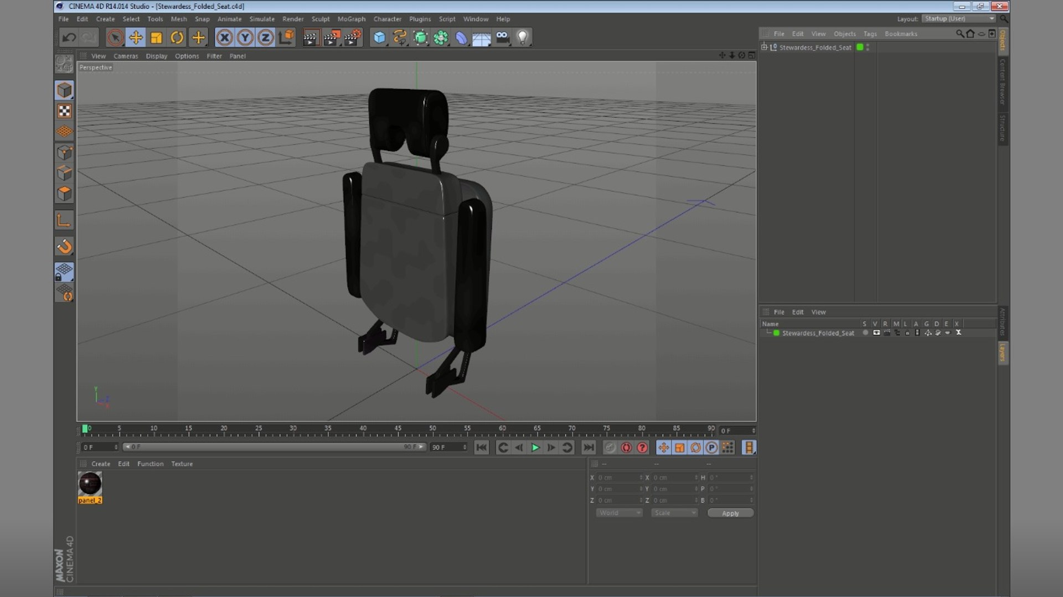Image resolution: width=1063 pixels, height=597 pixels.
Task: Click the Apply button
Action: (730, 513)
